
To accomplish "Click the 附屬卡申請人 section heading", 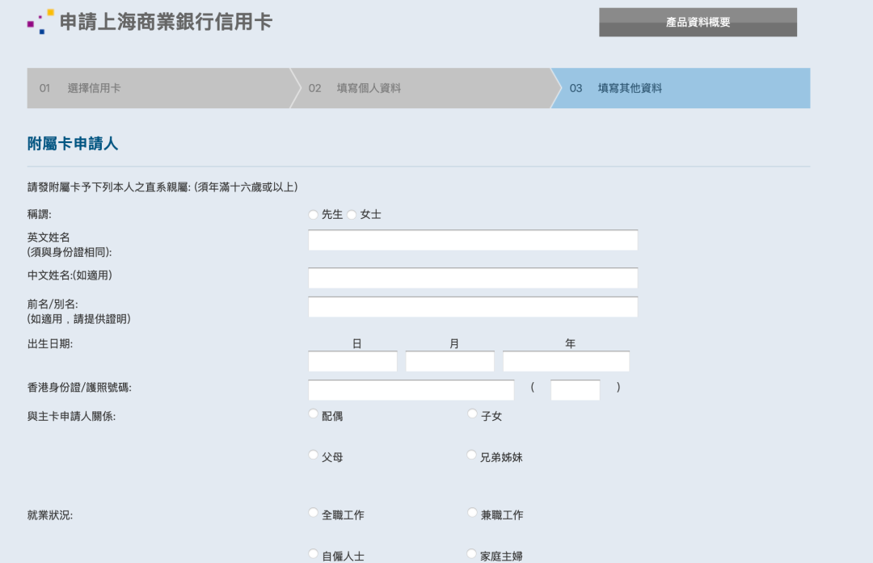I will coord(73,144).
